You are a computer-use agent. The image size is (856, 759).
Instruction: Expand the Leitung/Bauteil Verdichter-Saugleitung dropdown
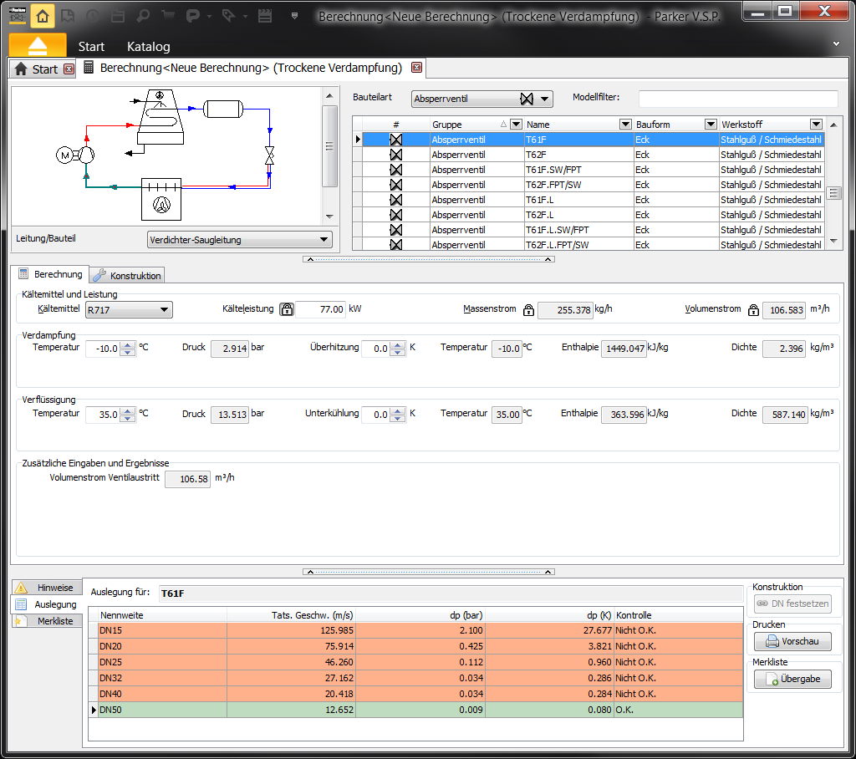(239, 240)
